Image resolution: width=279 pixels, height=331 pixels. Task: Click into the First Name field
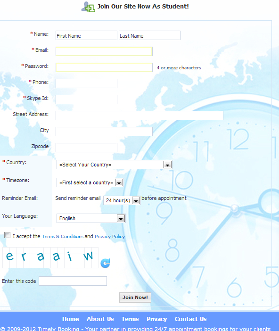point(86,35)
